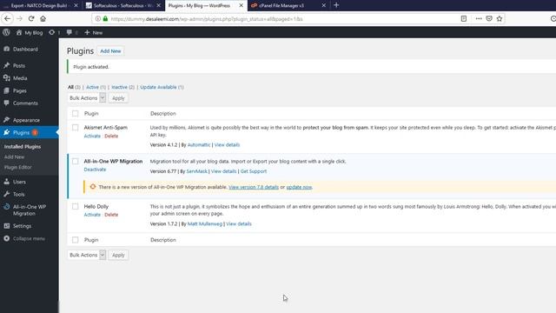Select the Plugins sidebar item
The height and width of the screenshot is (313, 556).
pyautogui.click(x=29, y=132)
